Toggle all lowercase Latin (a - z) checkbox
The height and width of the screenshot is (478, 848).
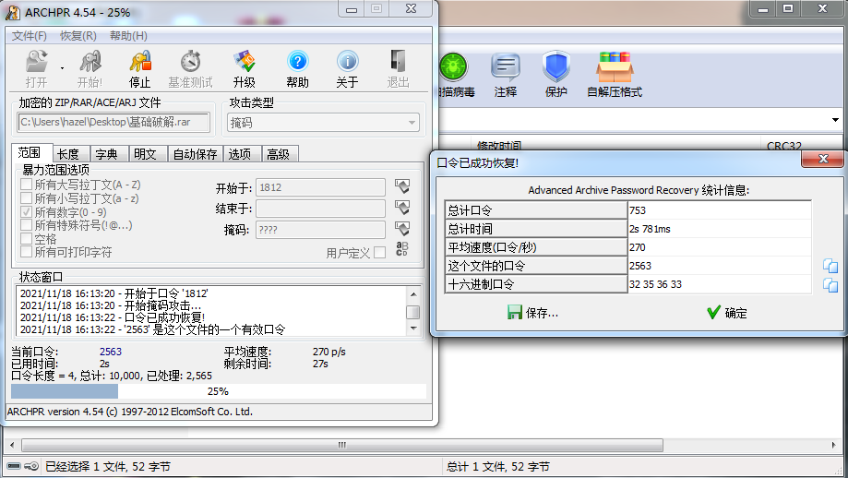tap(26, 197)
